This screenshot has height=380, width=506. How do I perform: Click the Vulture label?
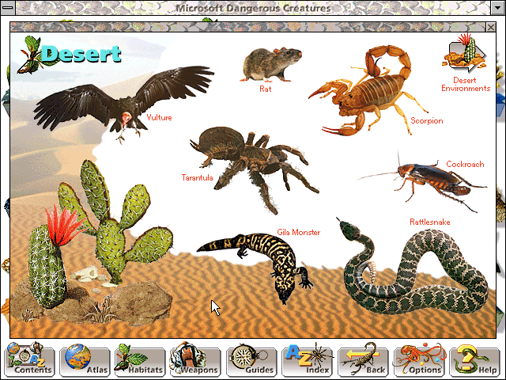coord(159,117)
